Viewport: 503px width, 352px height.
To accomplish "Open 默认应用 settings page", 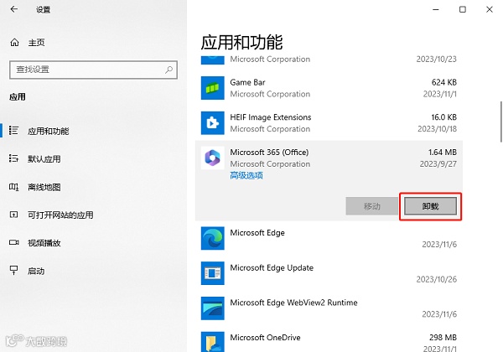I will pos(44,159).
